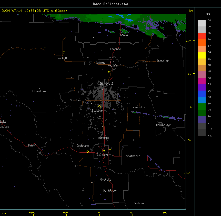Pick the yellow swatch between 54 and 51 dBZ
This screenshot has height=216, width=221.
tap(202, 55)
